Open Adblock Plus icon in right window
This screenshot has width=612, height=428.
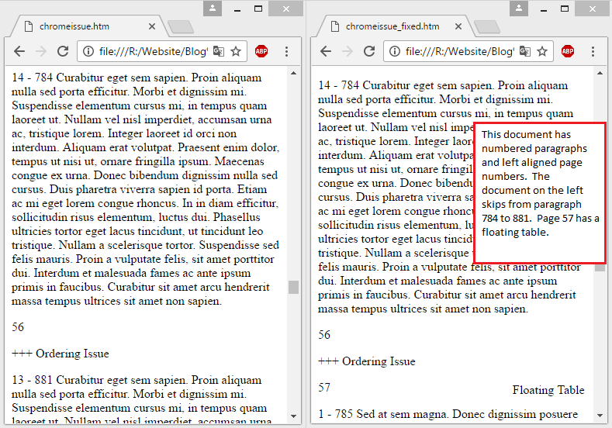(568, 51)
